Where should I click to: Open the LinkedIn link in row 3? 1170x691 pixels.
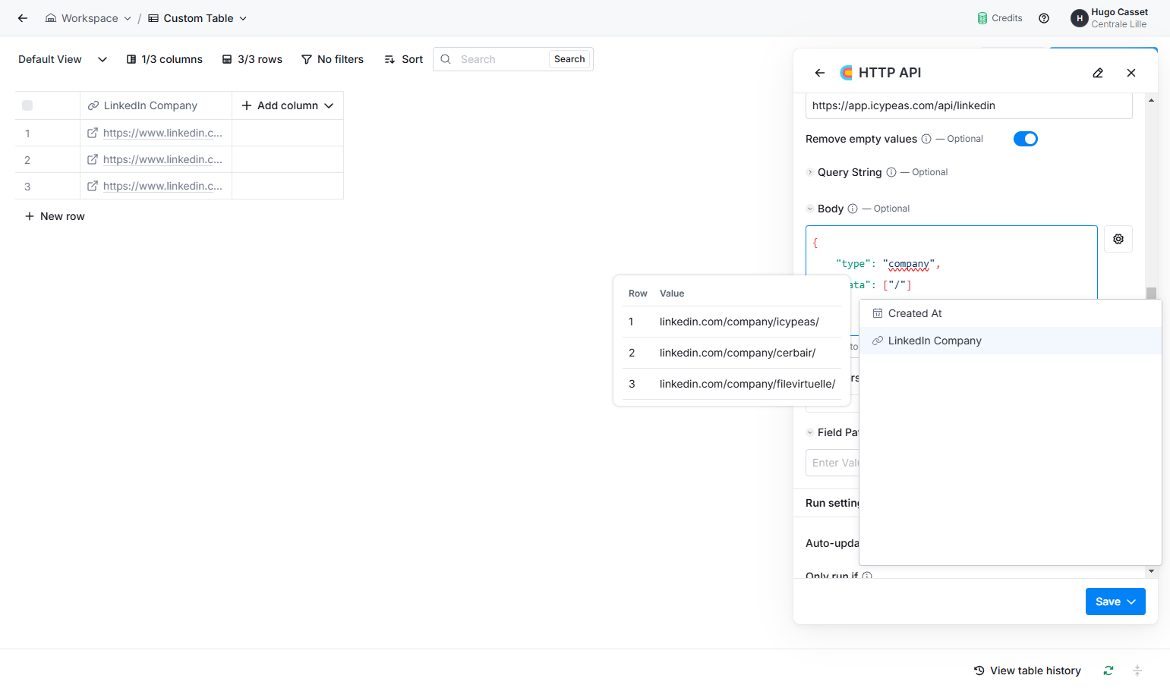click(162, 186)
